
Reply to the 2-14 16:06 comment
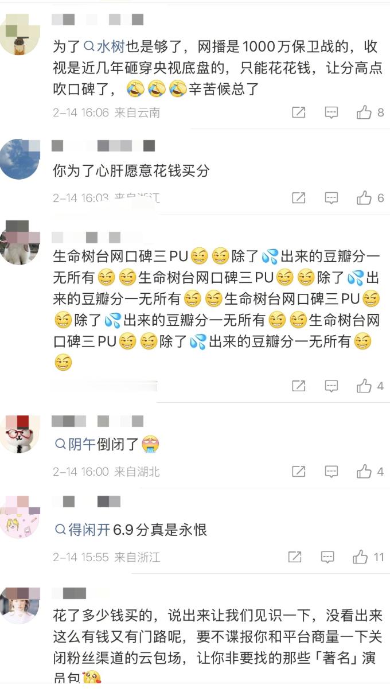(x=331, y=112)
